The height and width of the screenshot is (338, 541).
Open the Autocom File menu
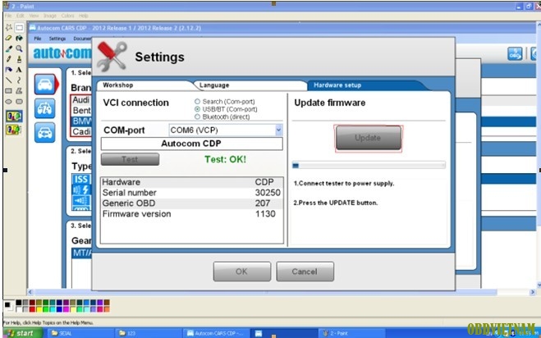point(38,39)
